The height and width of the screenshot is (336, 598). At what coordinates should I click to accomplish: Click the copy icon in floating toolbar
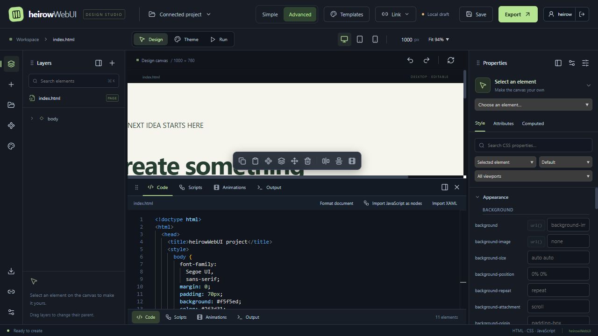tap(242, 161)
